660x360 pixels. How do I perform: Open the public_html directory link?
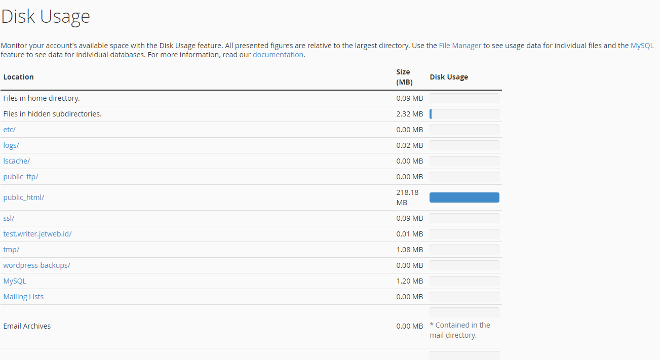[x=23, y=197]
